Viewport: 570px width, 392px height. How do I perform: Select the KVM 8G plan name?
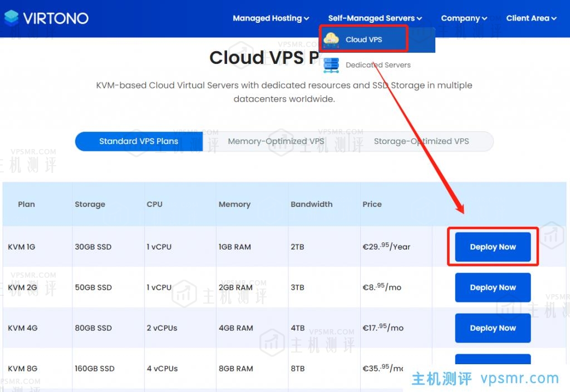pyautogui.click(x=22, y=369)
